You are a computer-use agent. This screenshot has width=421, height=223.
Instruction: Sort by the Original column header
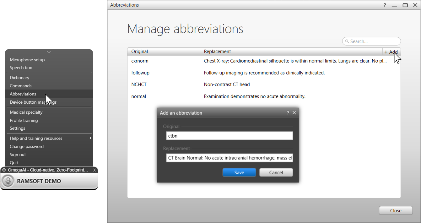point(140,52)
